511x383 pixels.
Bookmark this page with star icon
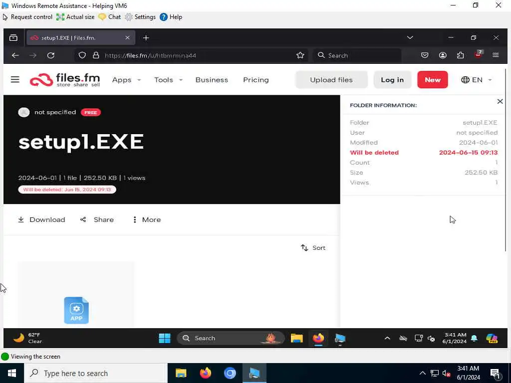[x=300, y=55]
